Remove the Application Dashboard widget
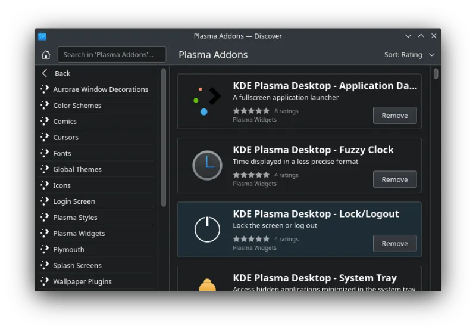The image size is (476, 332). pos(394,116)
